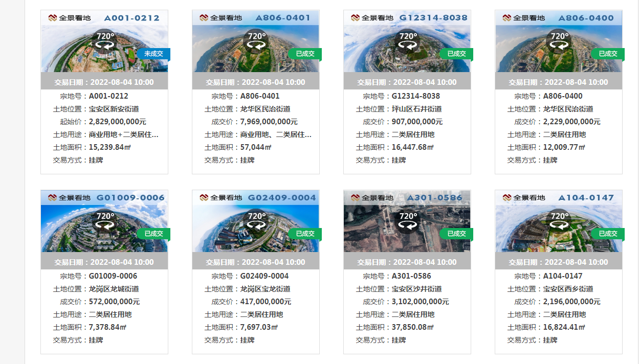Click 720° icon on G02409-0004 card
639x364 pixels.
tap(256, 221)
